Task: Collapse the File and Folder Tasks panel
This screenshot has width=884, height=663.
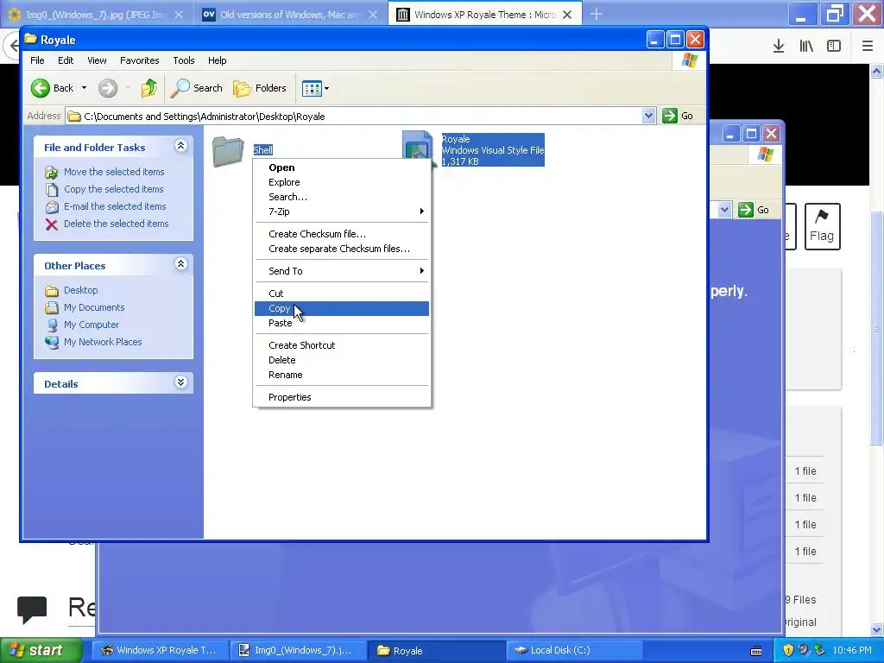Action: point(181,146)
